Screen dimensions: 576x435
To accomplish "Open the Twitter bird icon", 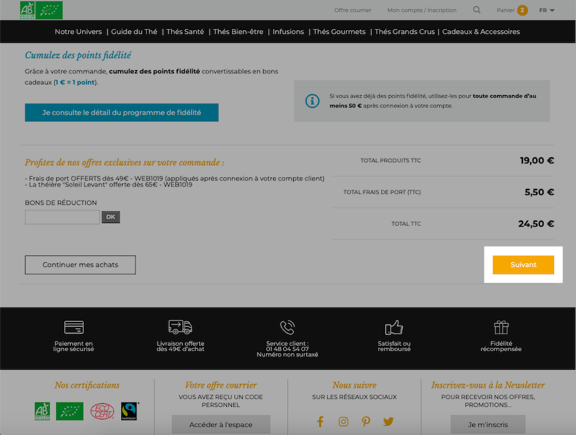I will 388,421.
